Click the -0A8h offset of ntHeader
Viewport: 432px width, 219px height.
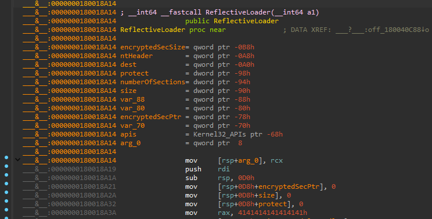coord(244,56)
